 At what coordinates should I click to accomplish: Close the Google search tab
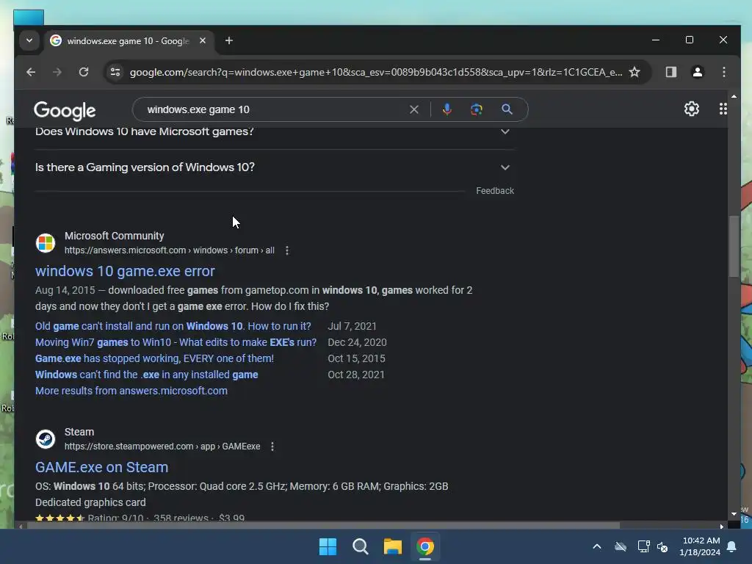click(x=203, y=41)
